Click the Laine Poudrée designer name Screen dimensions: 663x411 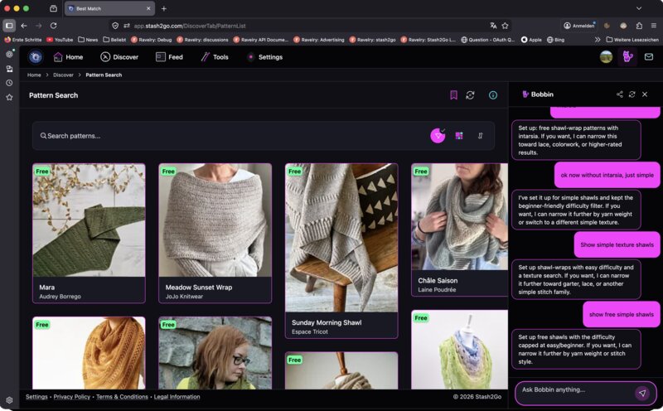click(x=437, y=290)
